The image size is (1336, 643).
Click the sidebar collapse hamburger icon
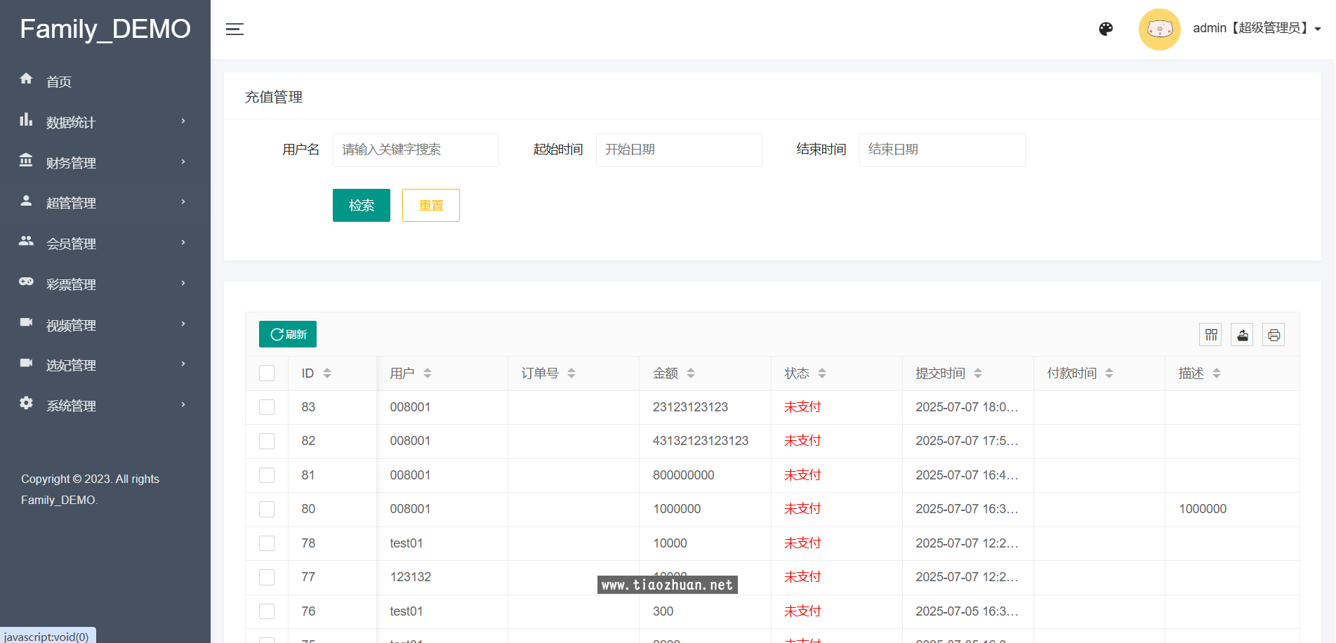pos(234,29)
